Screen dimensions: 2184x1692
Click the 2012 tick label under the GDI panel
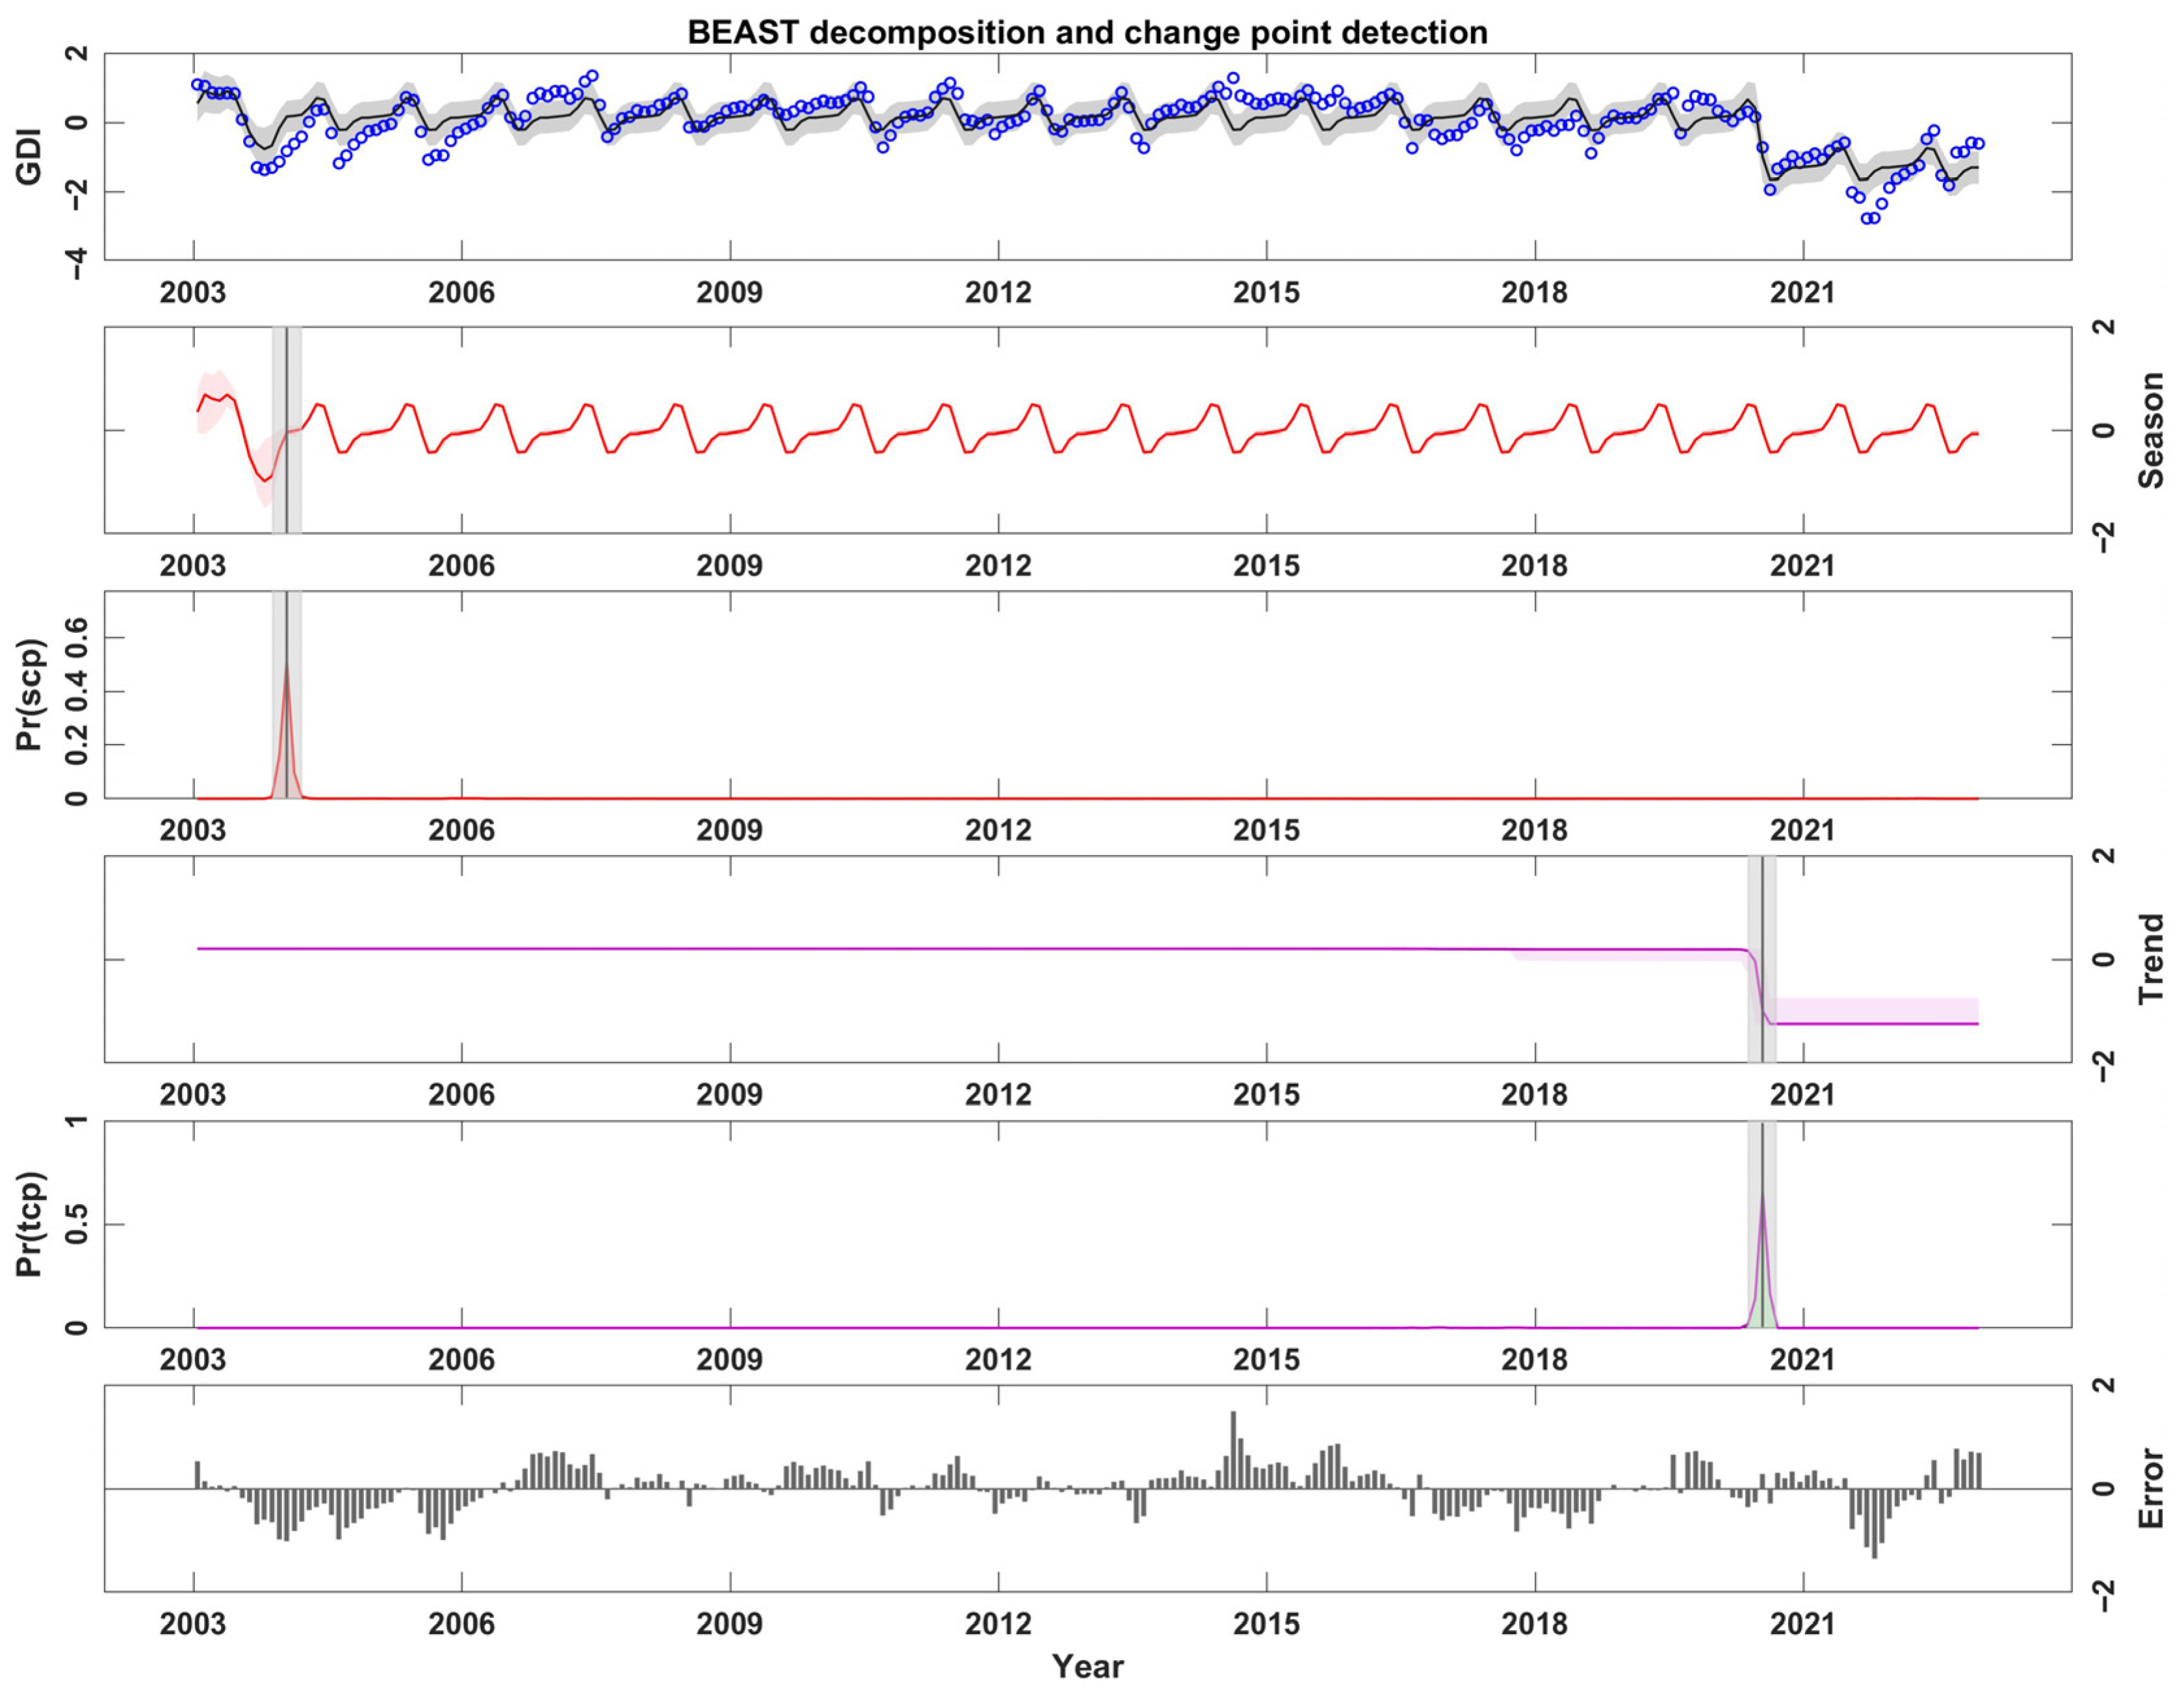(x=997, y=293)
